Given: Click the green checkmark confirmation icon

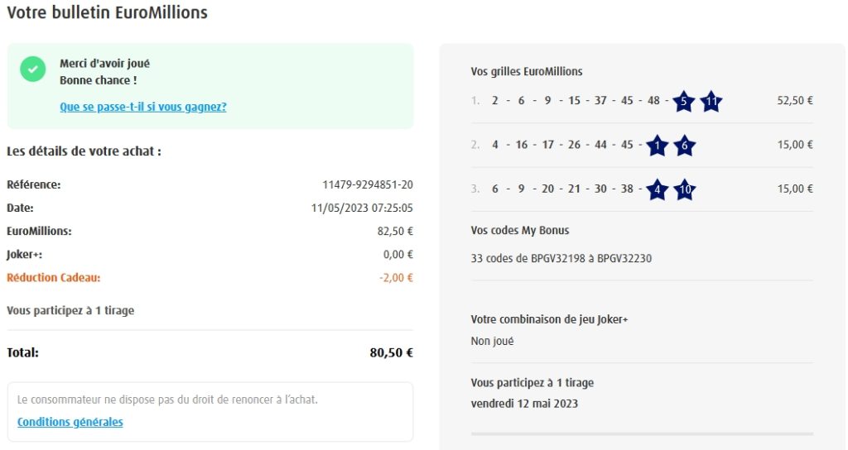Looking at the screenshot, I should click(33, 70).
